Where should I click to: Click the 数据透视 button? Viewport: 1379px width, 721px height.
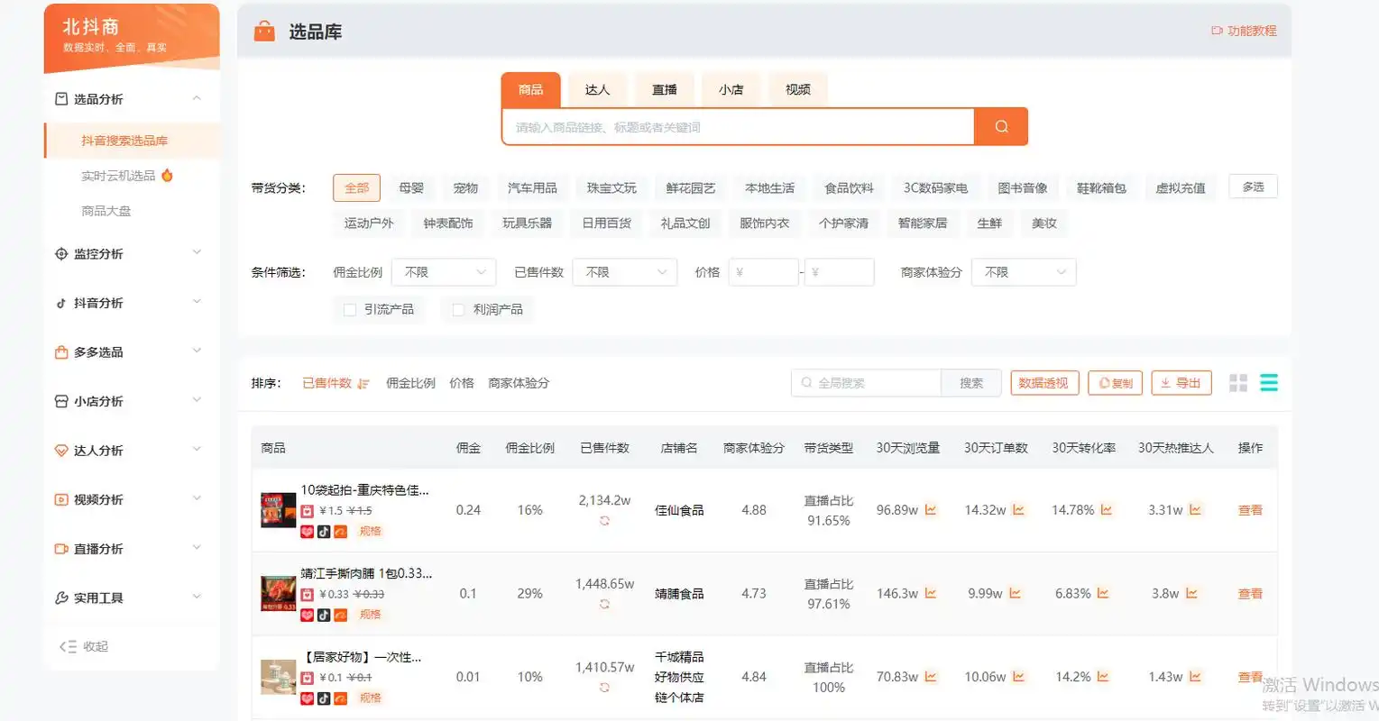[1043, 382]
